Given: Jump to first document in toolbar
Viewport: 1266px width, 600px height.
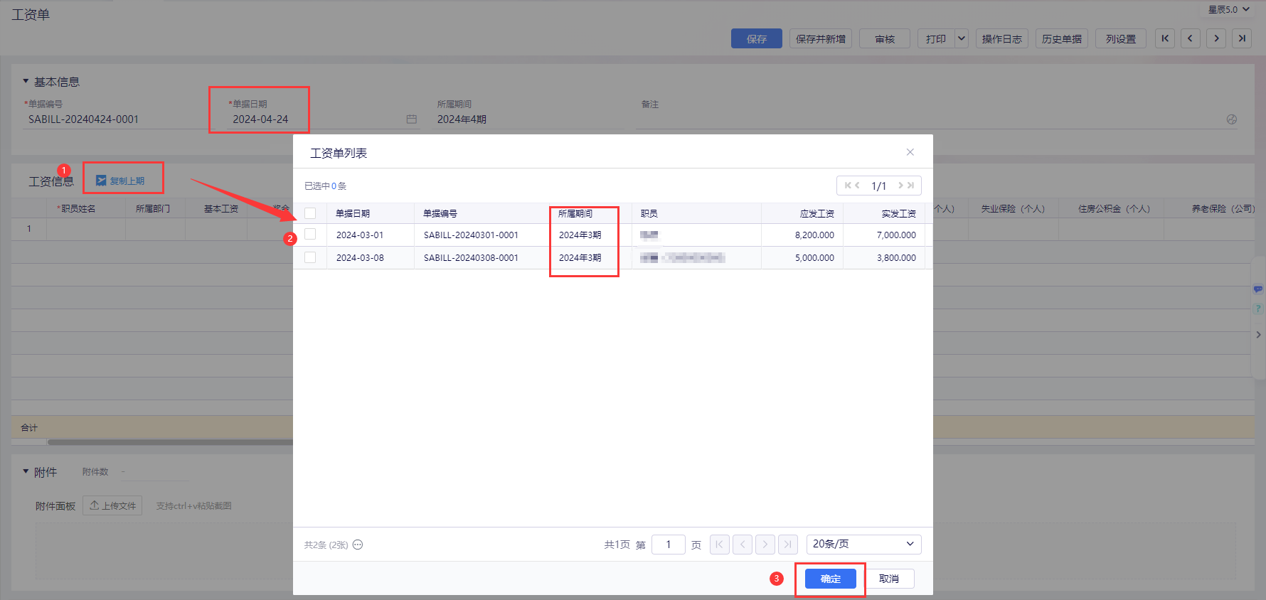Looking at the screenshot, I should [x=1165, y=38].
